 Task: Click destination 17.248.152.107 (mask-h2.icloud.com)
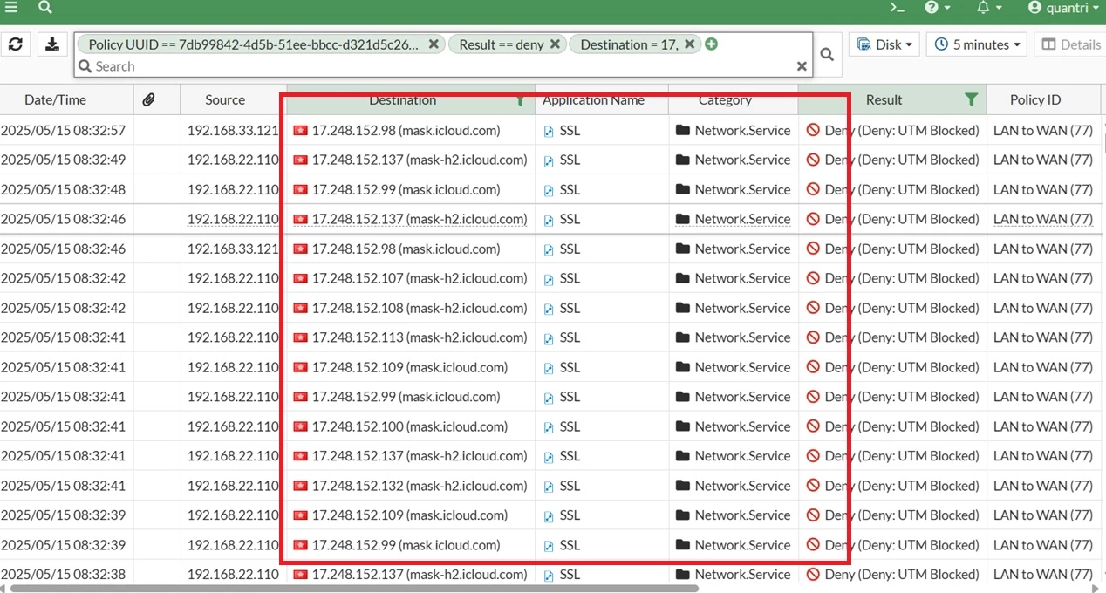[420, 279]
